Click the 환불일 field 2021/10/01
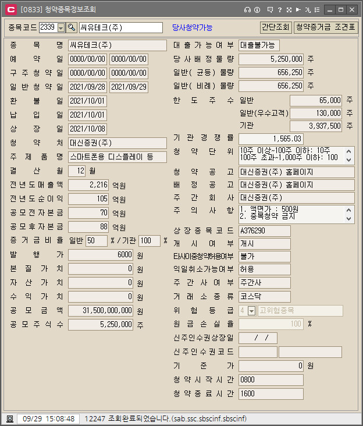The image size is (363, 426). point(87,101)
